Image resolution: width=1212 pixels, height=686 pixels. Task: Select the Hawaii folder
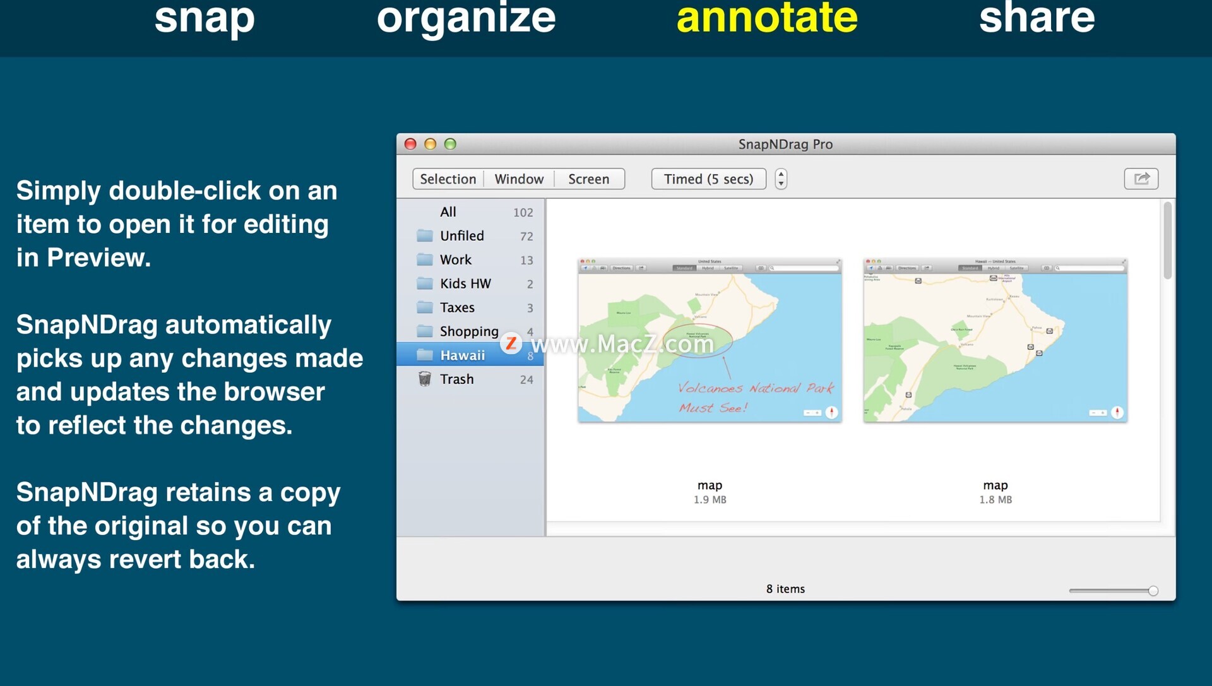470,355
